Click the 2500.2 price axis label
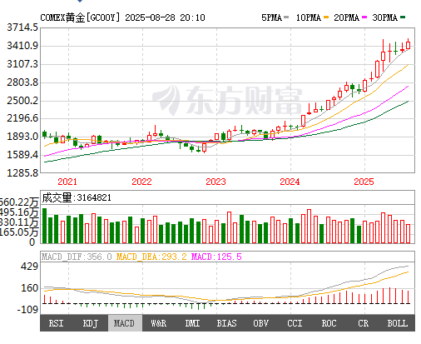The width and height of the screenshot is (421, 344). pos(22,101)
